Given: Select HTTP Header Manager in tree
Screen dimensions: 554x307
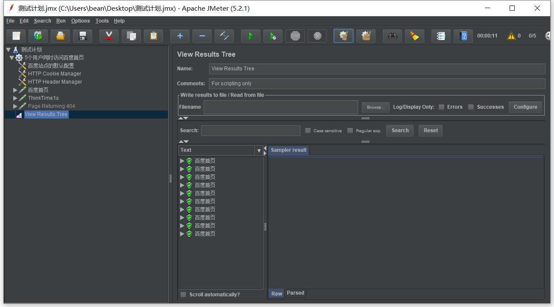Looking at the screenshot, I should pyautogui.click(x=55, y=82).
